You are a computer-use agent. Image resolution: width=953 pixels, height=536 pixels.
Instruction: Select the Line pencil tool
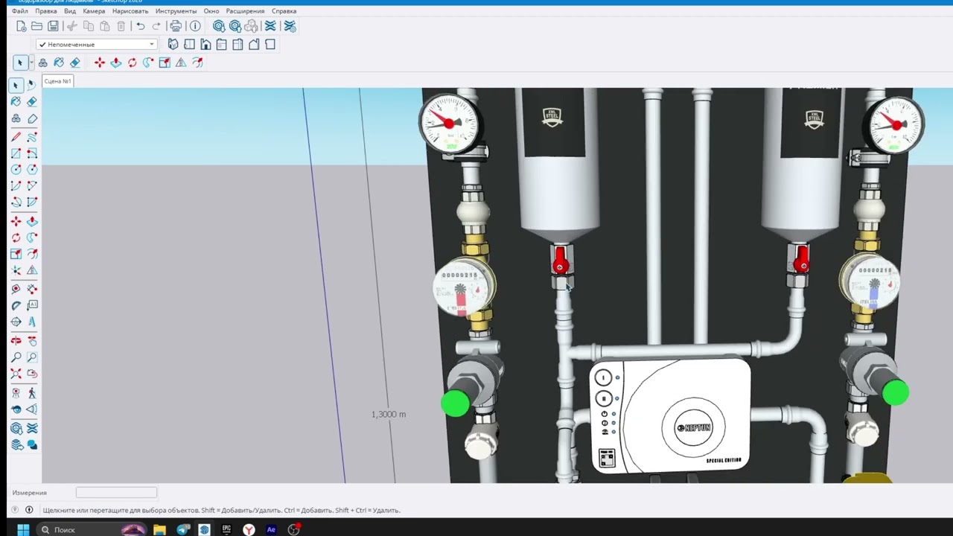coord(16,137)
